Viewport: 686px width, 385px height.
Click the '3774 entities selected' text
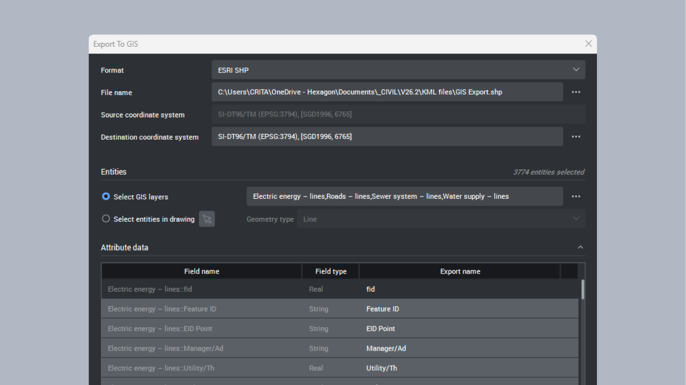coord(548,172)
